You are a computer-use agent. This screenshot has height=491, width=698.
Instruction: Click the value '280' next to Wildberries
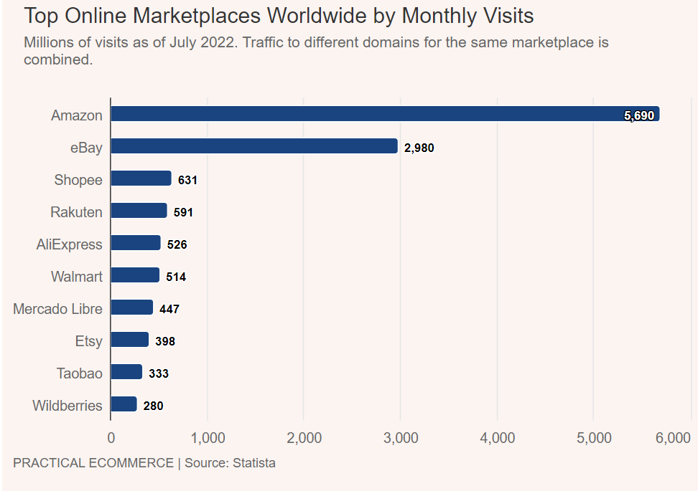pos(153,406)
